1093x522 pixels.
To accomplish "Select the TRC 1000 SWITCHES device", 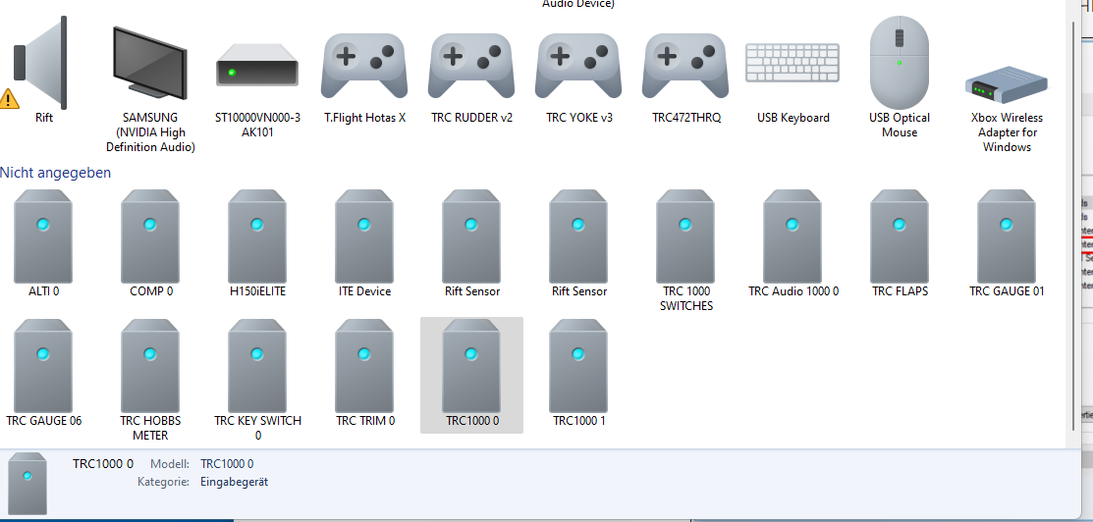I will click(x=685, y=251).
